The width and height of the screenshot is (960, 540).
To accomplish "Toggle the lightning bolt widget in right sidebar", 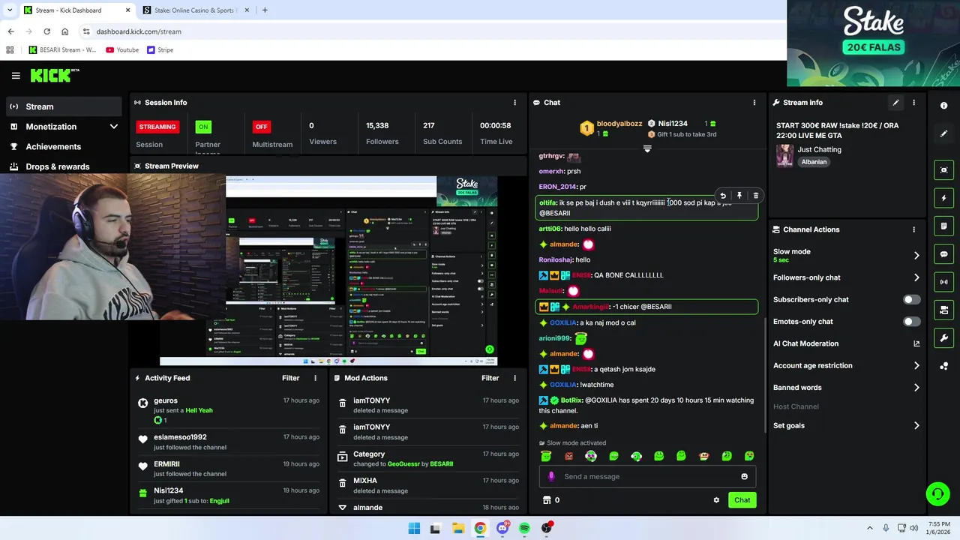I will pos(944,198).
